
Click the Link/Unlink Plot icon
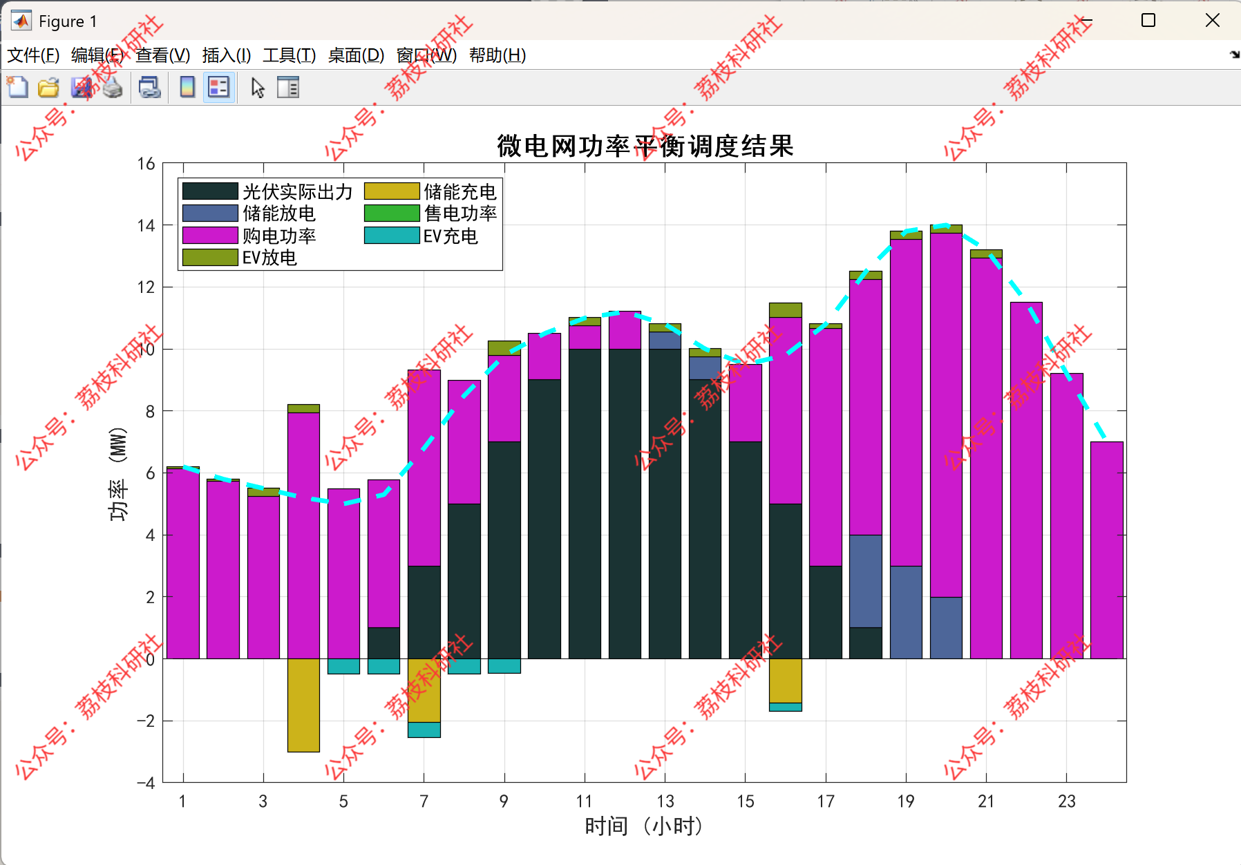click(x=150, y=88)
